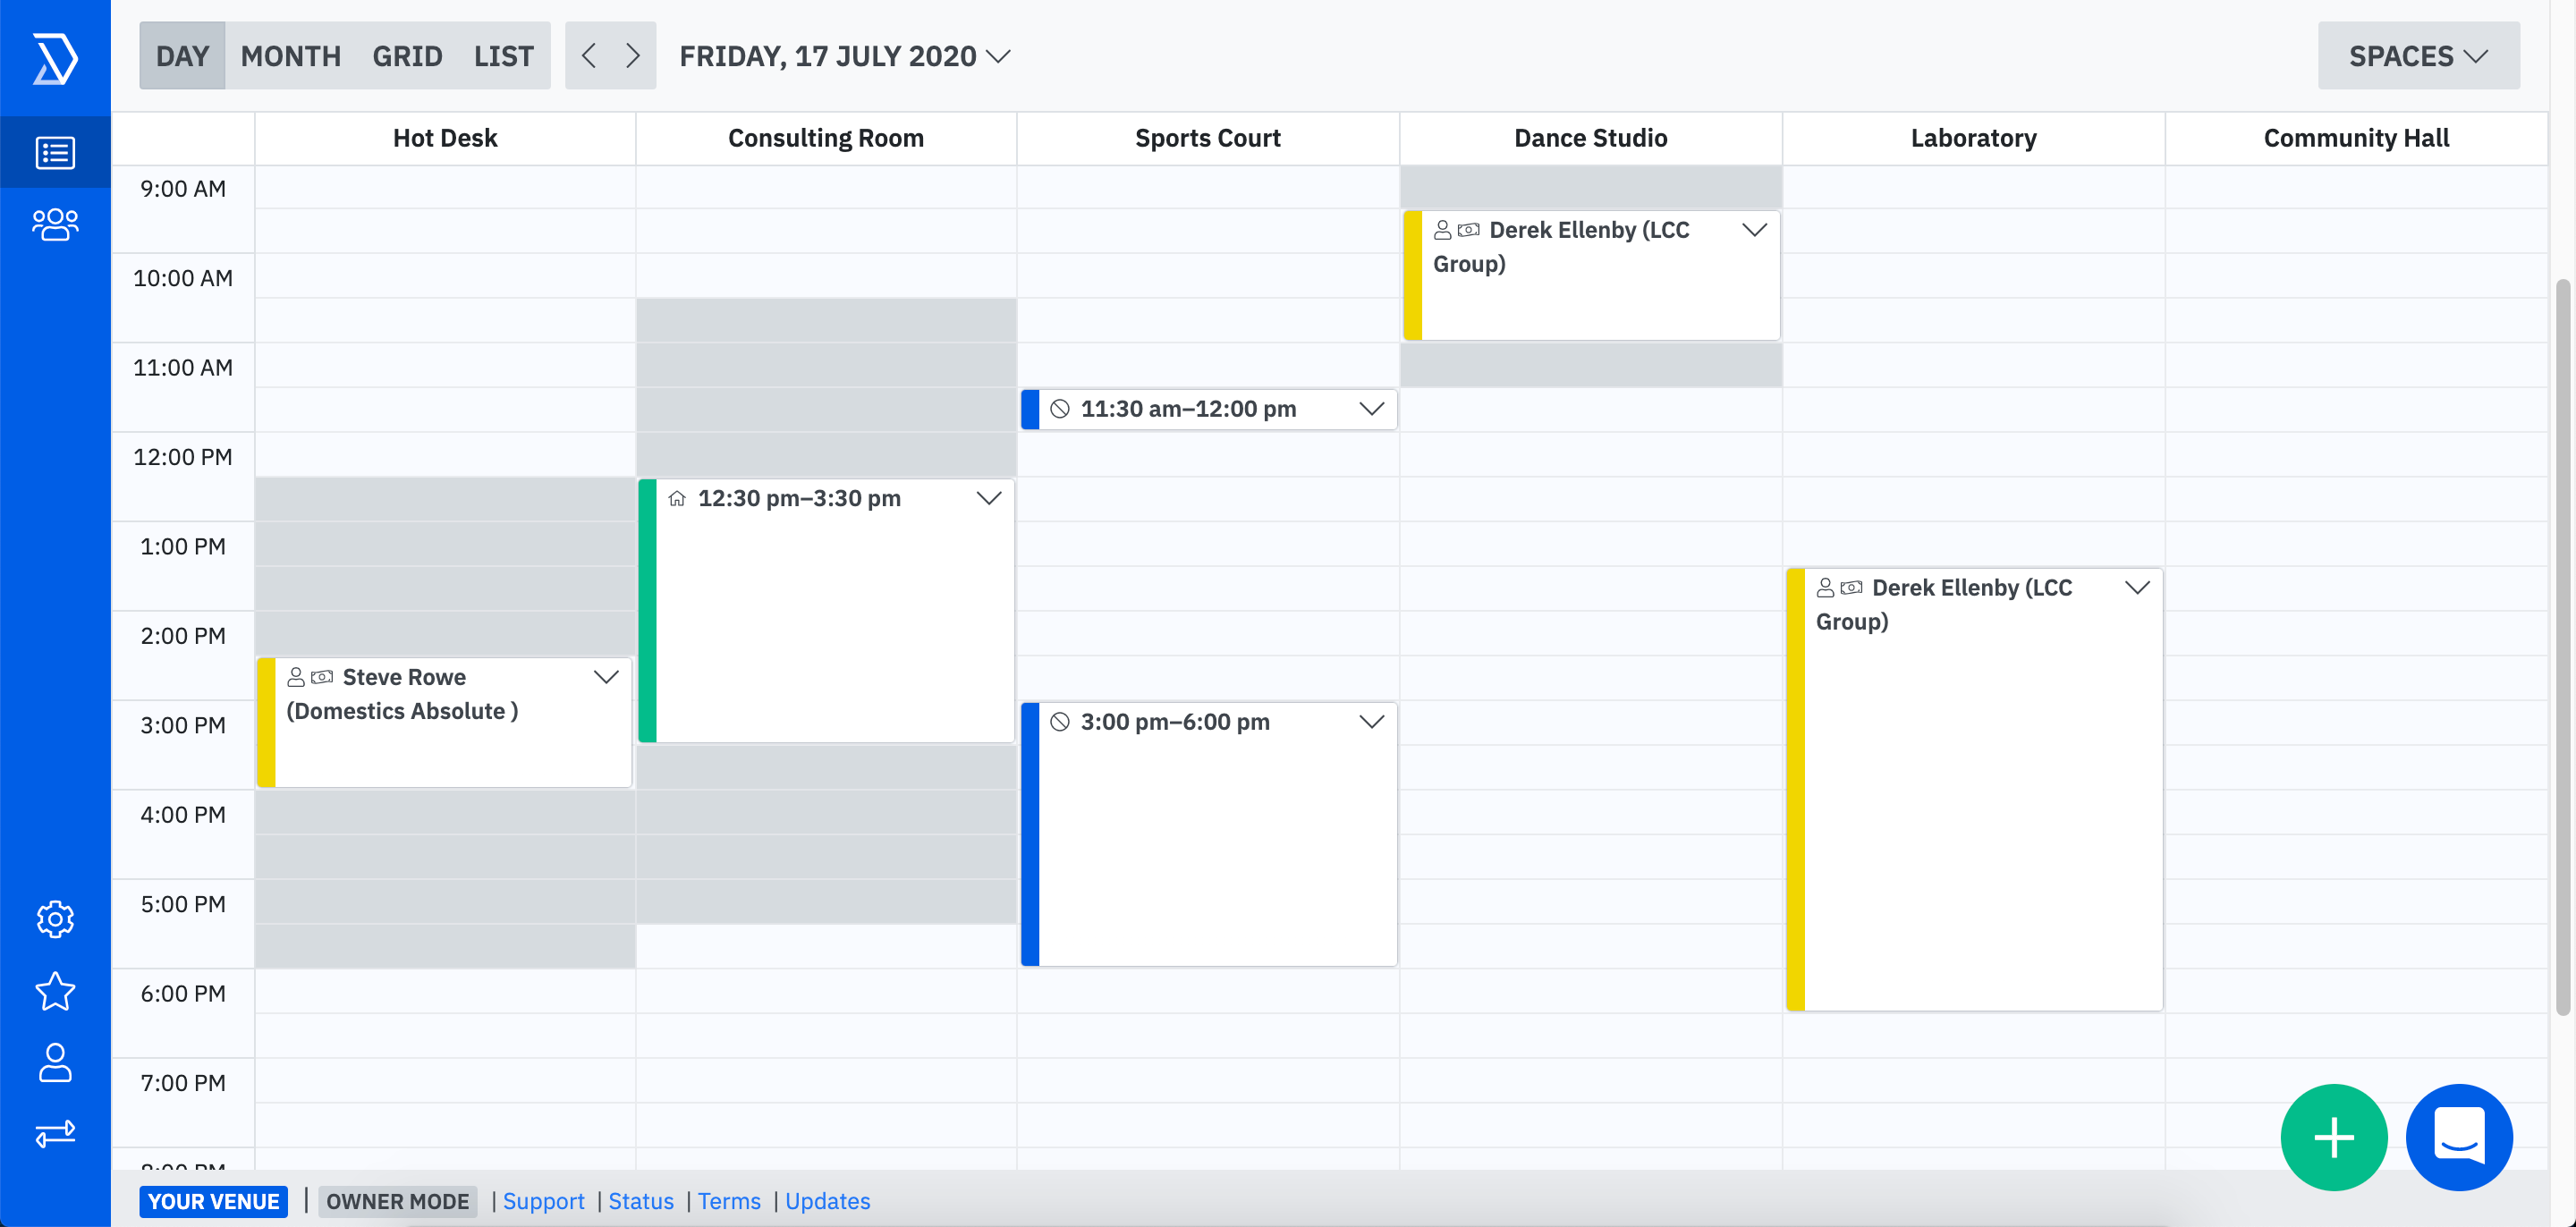Open the Support link in footer
Viewport: 2576px width, 1227px height.
pos(543,1201)
